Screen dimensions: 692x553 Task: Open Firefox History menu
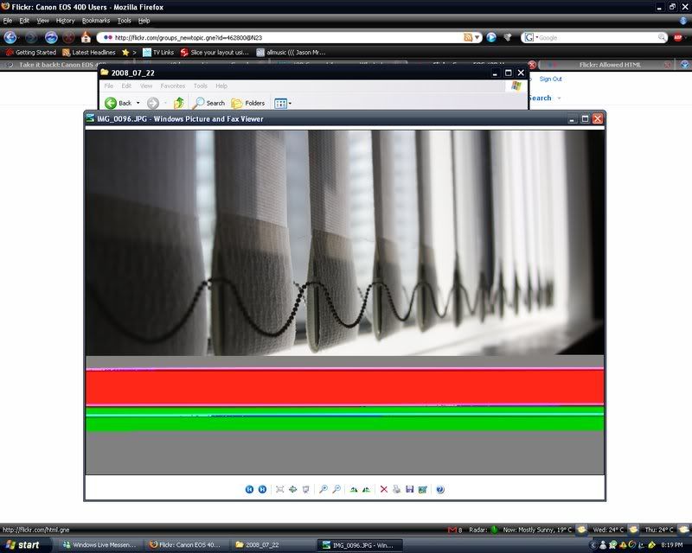(x=66, y=21)
